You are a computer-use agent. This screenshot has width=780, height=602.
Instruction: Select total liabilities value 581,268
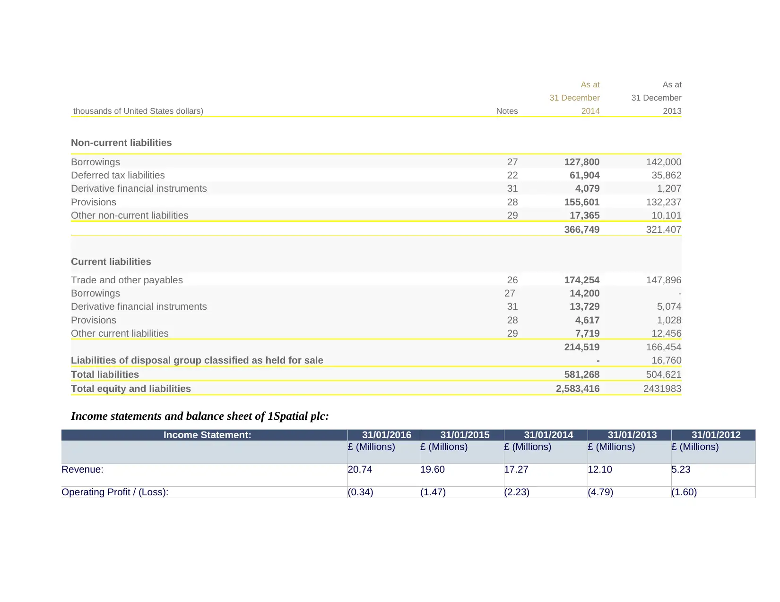(x=581, y=374)
